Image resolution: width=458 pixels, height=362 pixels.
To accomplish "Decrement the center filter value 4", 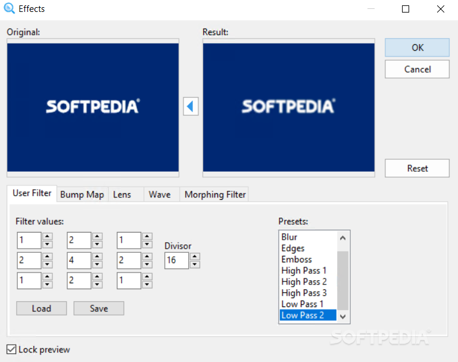I will tap(97, 265).
